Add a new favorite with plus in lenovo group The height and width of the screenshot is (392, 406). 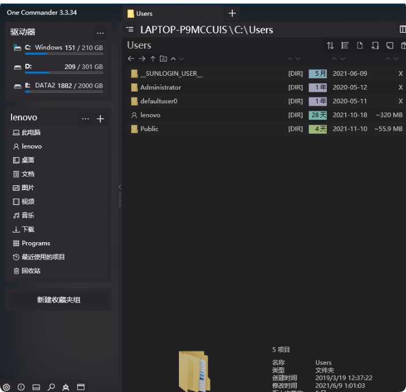point(100,119)
